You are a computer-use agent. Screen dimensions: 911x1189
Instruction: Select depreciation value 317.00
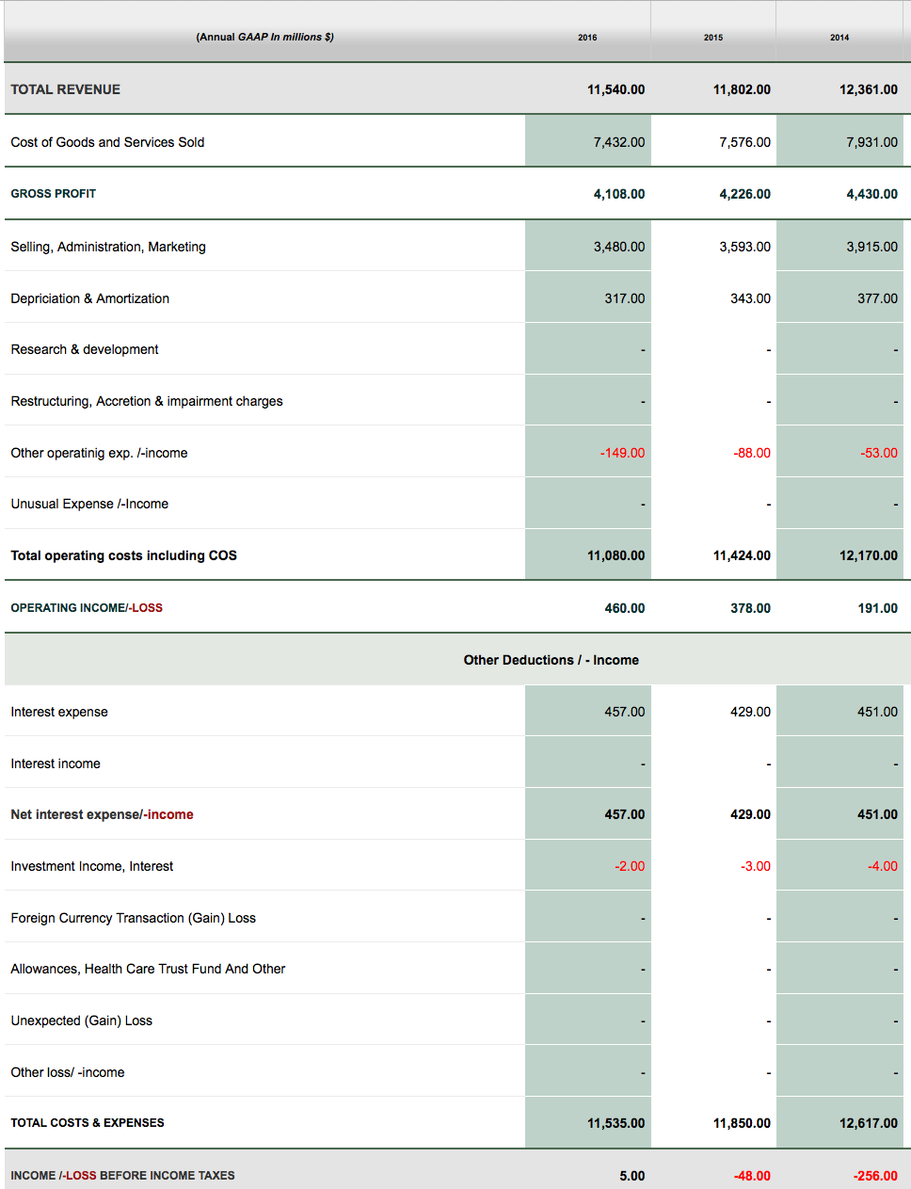click(625, 298)
